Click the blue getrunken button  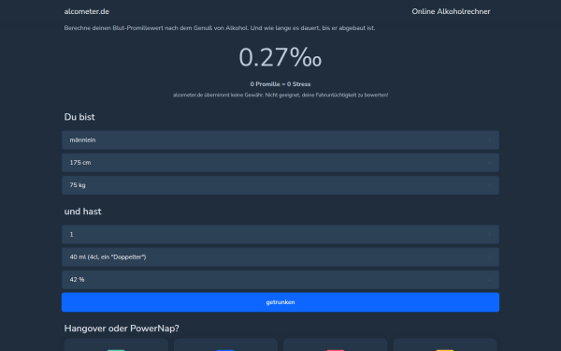[x=280, y=302]
